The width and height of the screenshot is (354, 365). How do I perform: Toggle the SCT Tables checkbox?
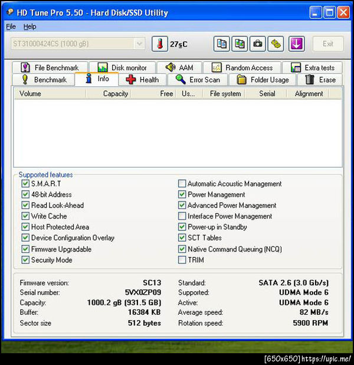(182, 237)
